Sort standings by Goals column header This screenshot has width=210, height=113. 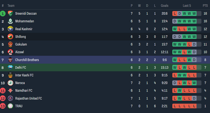164,6
